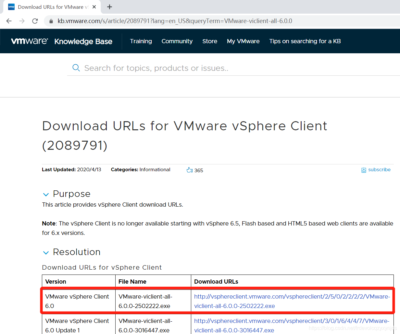Open a new browser tab
The height and width of the screenshot is (334, 400).
pyautogui.click(x=109, y=7)
